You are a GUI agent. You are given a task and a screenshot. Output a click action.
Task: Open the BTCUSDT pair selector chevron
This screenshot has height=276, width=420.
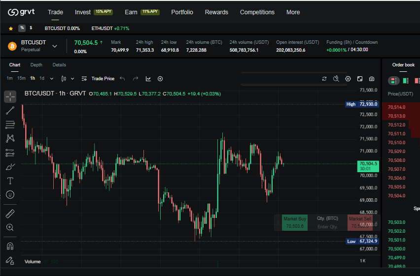[x=55, y=46]
